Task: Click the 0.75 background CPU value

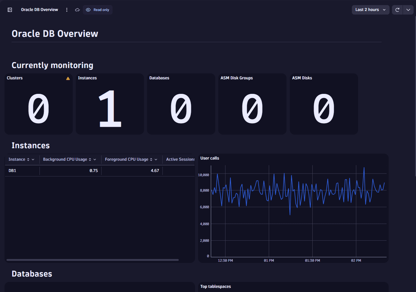Action: 94,171
